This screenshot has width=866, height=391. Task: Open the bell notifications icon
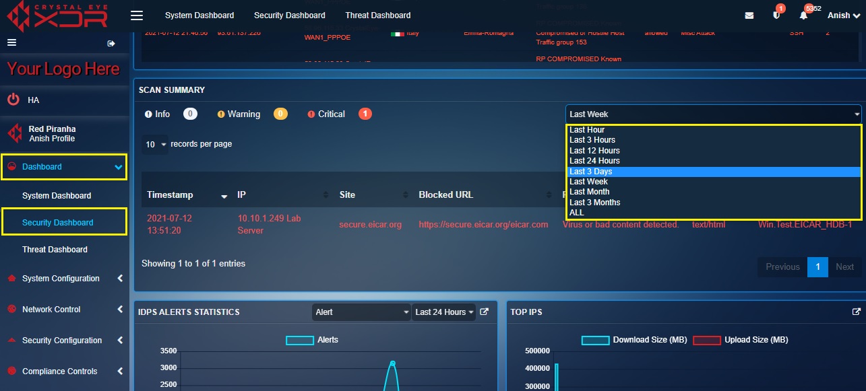[803, 15]
